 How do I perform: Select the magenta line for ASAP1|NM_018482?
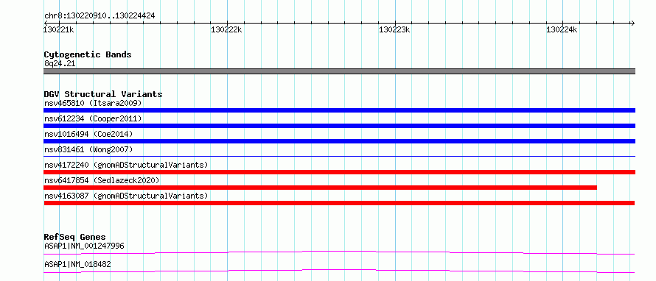coord(339,271)
